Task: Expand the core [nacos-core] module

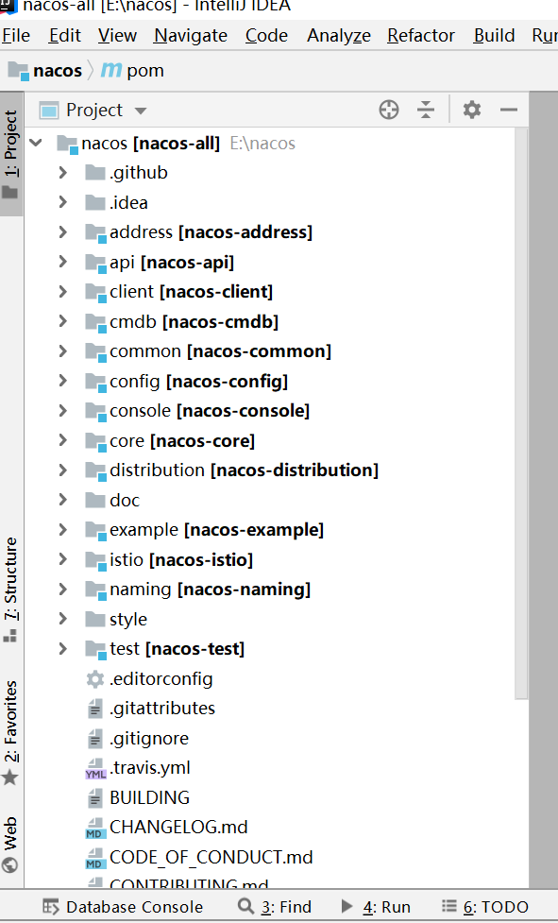Action: [x=63, y=440]
